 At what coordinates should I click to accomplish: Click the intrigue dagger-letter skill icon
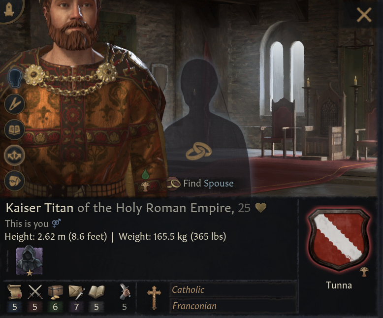point(76,292)
